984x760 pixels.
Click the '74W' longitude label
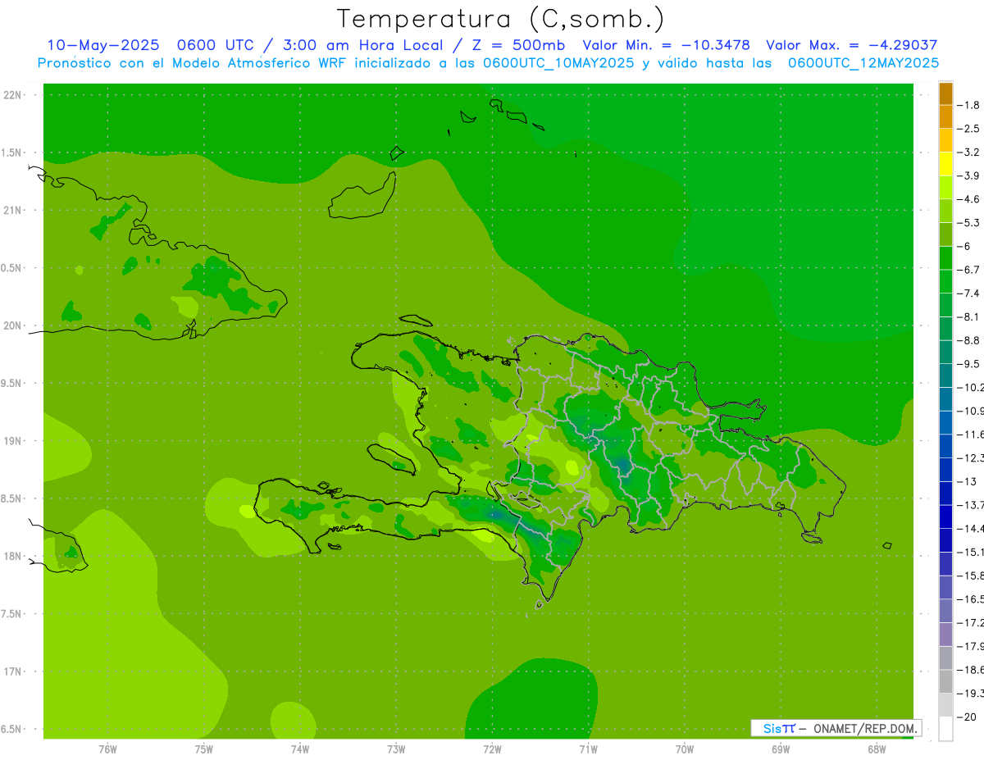pyautogui.click(x=300, y=749)
